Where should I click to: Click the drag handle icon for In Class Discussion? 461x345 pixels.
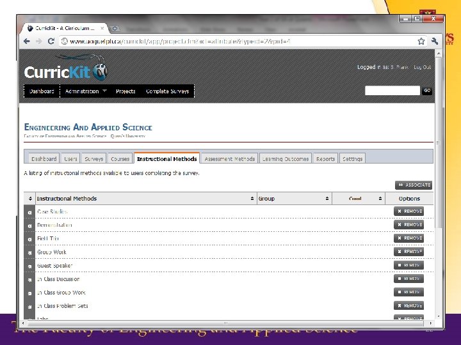click(x=29, y=280)
